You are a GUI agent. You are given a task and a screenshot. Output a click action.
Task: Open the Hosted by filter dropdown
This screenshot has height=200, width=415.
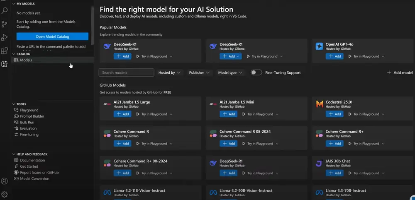click(x=169, y=72)
